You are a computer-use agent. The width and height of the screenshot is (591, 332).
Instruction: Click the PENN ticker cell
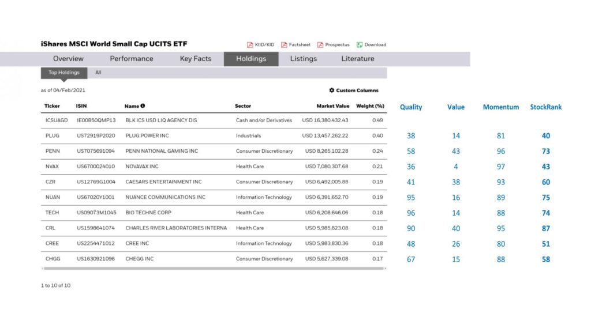53,152
